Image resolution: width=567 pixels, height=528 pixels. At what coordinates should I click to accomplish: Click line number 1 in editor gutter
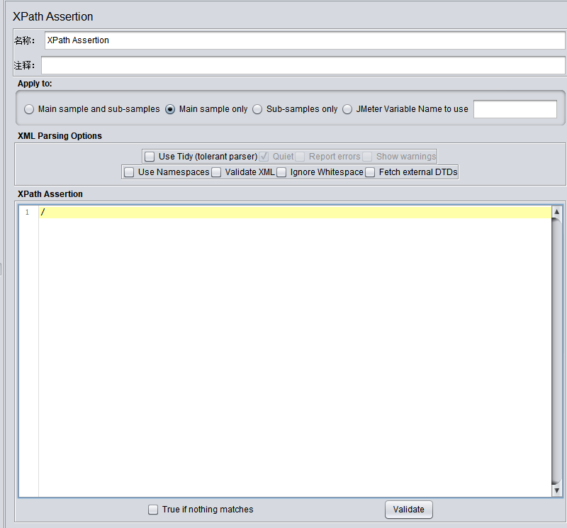pyautogui.click(x=27, y=213)
